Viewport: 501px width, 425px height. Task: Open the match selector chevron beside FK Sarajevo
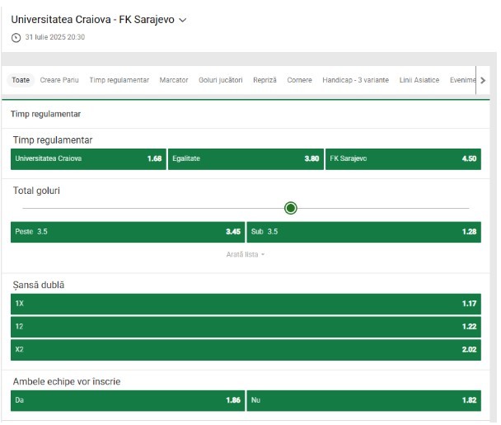pyautogui.click(x=182, y=20)
